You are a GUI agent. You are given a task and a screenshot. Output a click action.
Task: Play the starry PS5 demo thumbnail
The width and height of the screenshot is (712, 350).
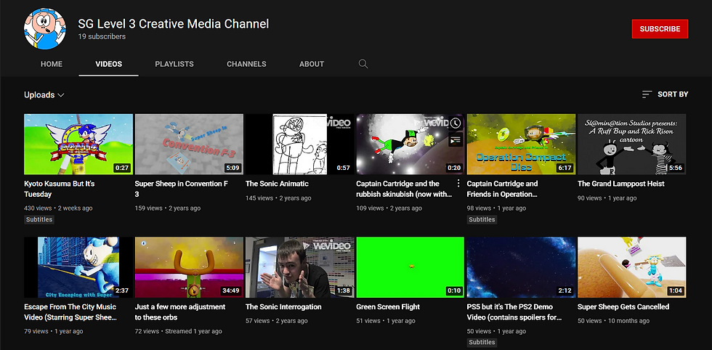[522, 267]
